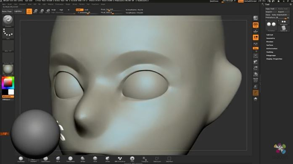This screenshot has height=164, width=293.
Task: Select the Inflate brush
Action: click(108, 159)
